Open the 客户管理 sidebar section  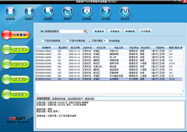[16, 64]
